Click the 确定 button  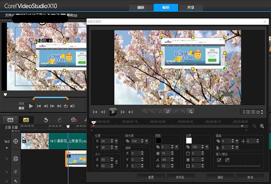point(220,177)
